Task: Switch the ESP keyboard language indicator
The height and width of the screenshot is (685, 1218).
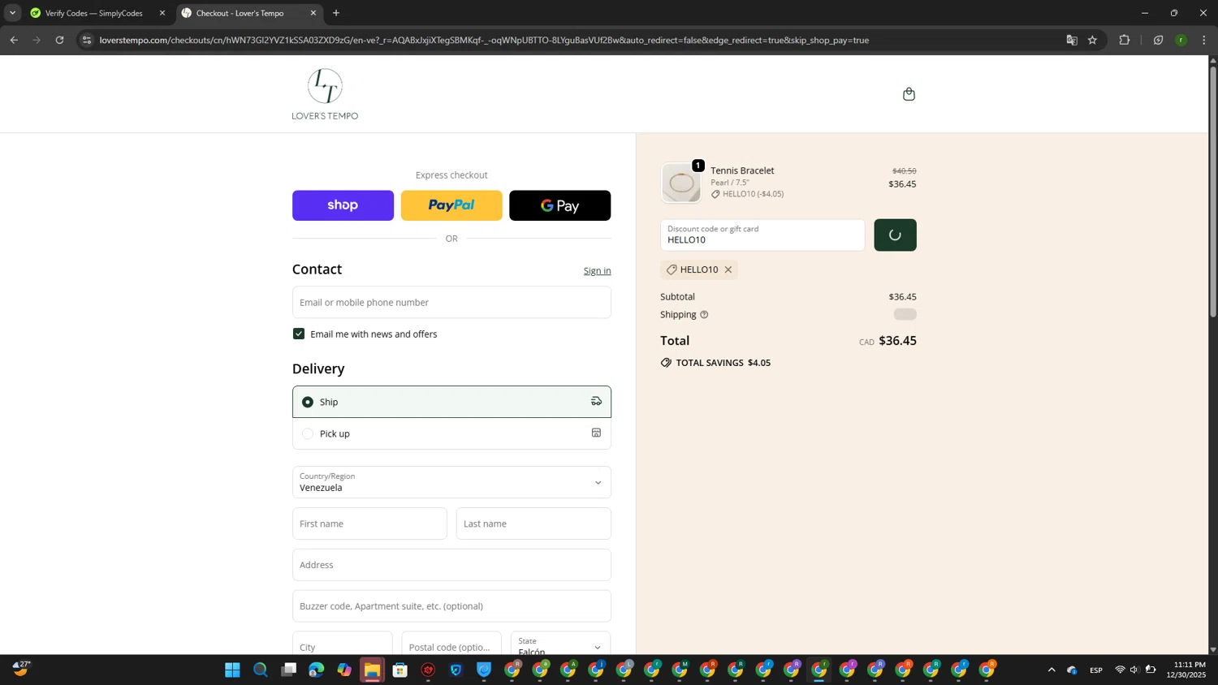Action: [x=1096, y=670]
